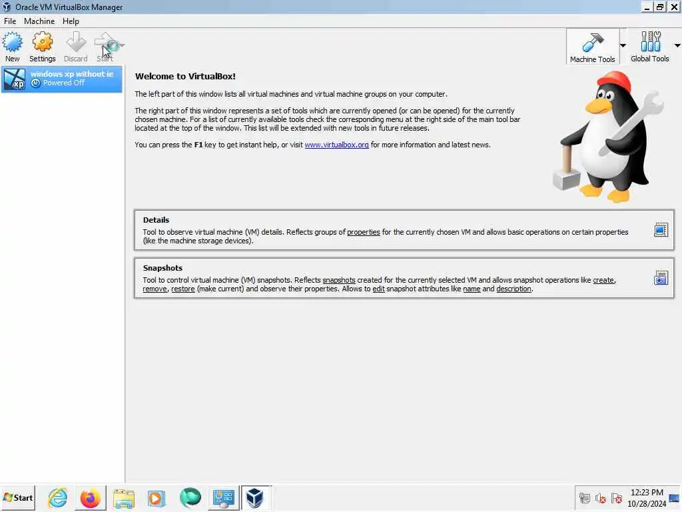Screen dimensions: 682x512
Task: Visit the www.virtualbox.org link
Action: [x=336, y=145]
